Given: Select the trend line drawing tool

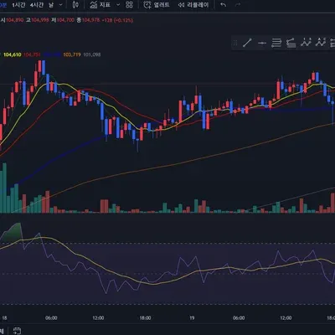Looking at the screenshot, I should 247,43.
